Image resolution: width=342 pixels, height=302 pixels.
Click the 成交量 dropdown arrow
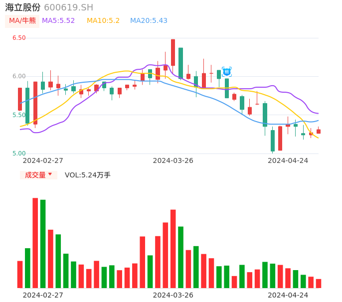(x=50, y=174)
